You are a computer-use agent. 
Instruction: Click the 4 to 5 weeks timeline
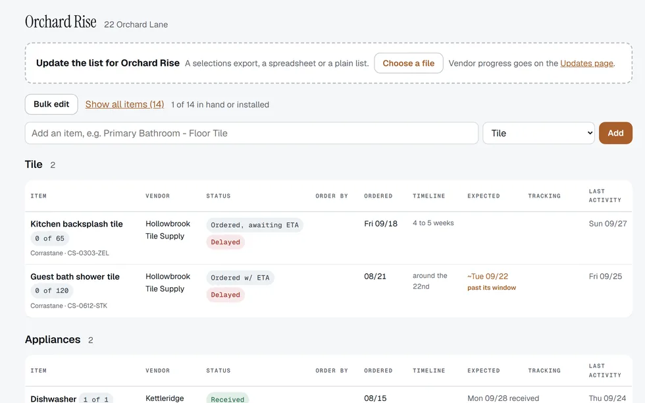click(433, 223)
